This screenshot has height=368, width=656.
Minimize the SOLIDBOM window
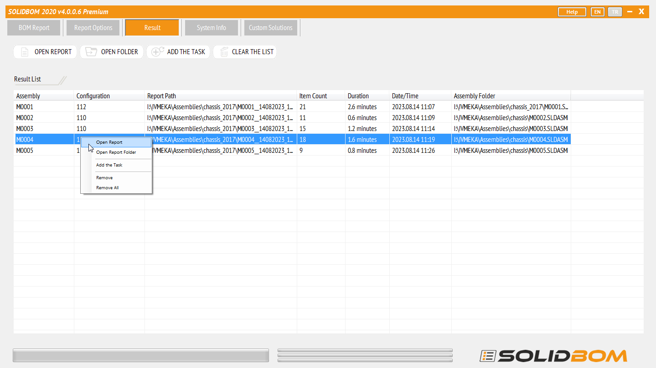(x=630, y=12)
